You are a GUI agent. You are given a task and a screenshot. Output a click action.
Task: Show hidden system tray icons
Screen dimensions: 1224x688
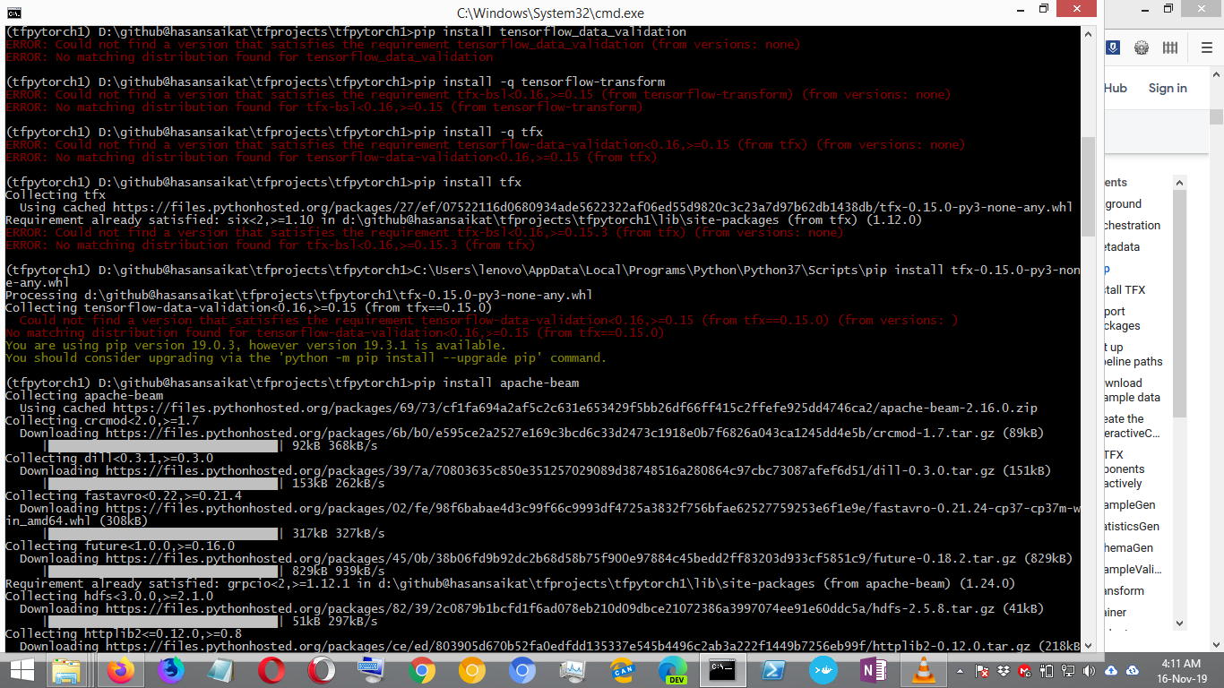(x=961, y=671)
